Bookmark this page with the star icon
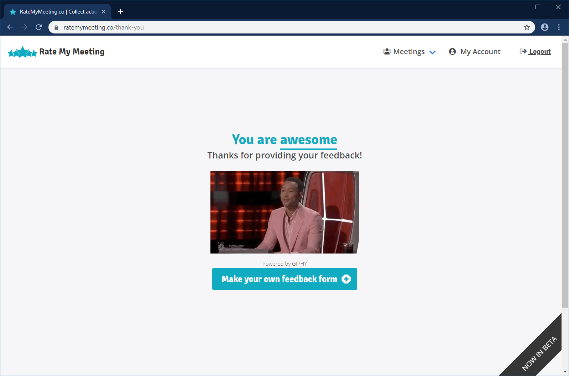 (527, 27)
